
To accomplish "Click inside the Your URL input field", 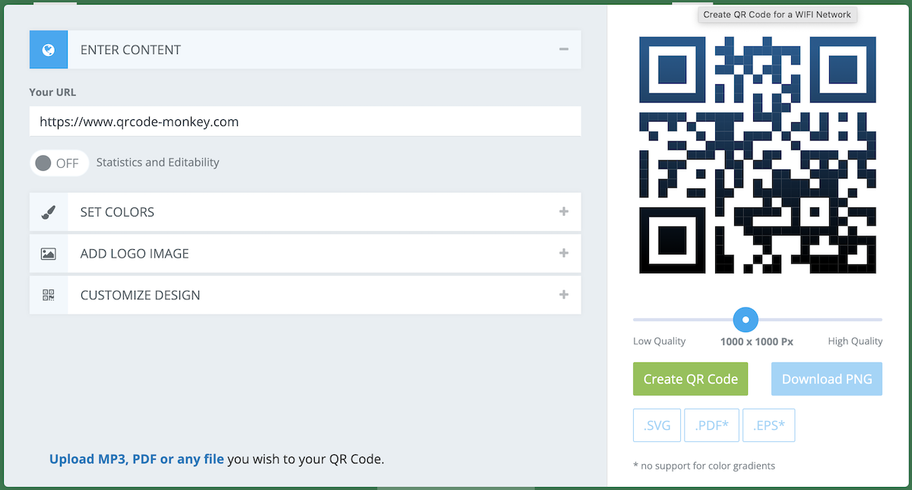I will pyautogui.click(x=304, y=121).
